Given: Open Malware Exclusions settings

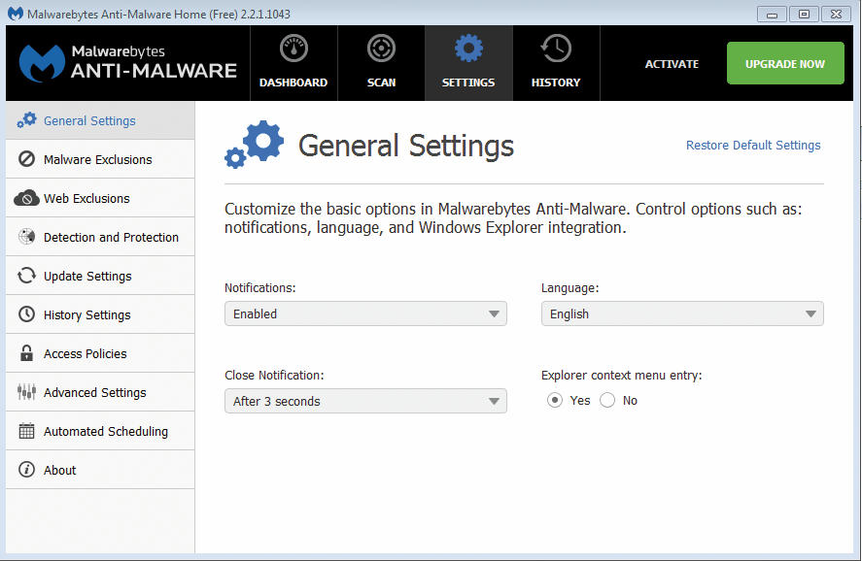Looking at the screenshot, I should tap(100, 160).
